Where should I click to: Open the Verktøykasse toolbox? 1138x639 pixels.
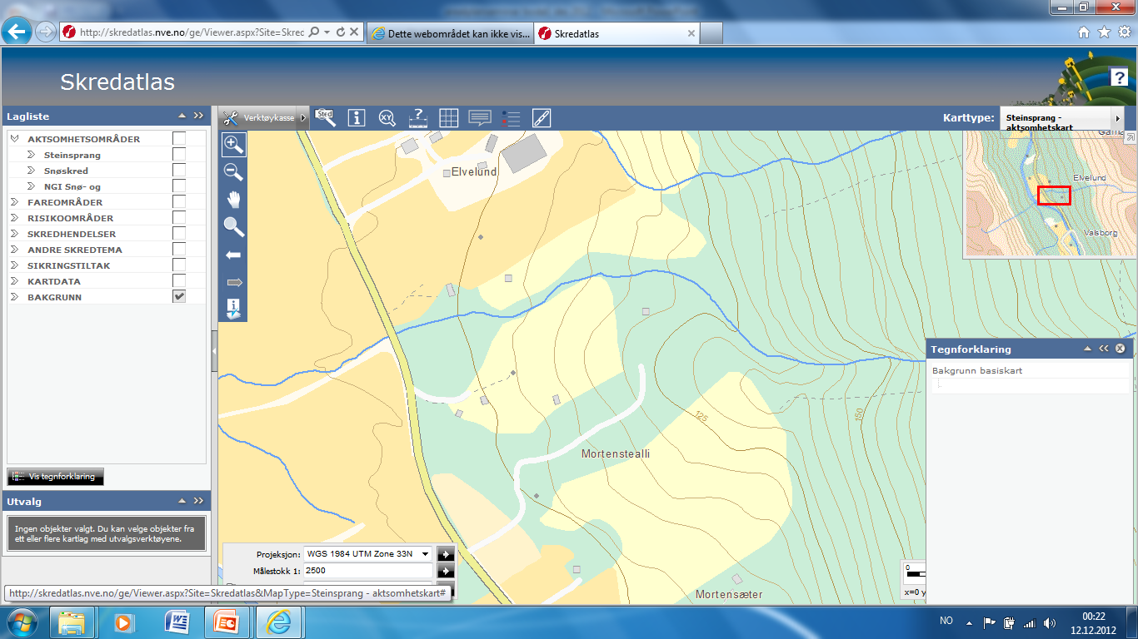coord(263,118)
